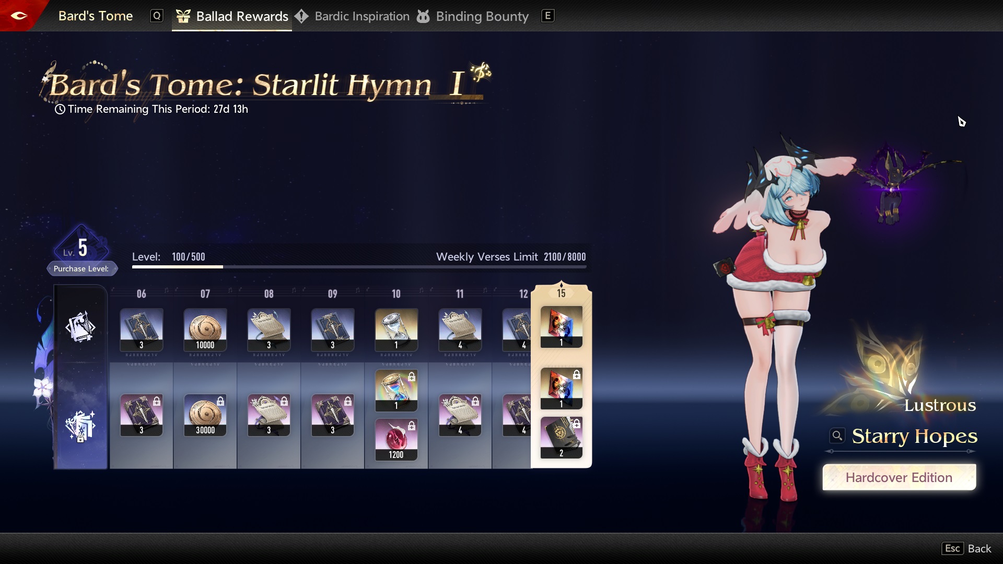Select the locked 1200 red orb reward

tap(396, 440)
